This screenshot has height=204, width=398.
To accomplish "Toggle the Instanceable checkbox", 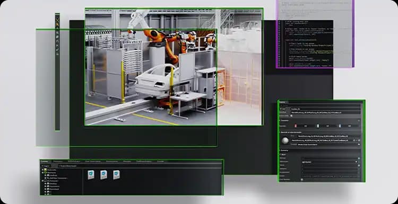I will coord(291,116).
